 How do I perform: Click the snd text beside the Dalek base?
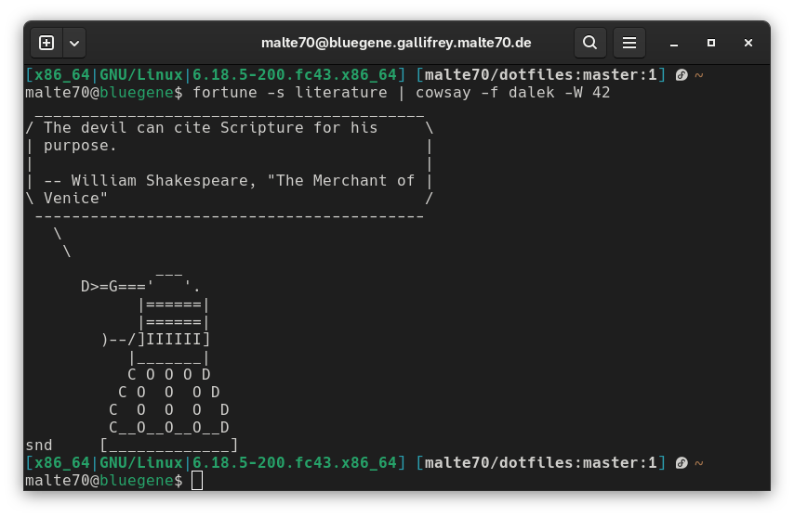39,445
